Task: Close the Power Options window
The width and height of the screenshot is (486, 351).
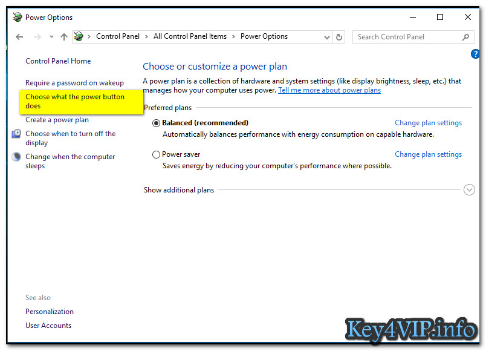Action: pos(468,17)
